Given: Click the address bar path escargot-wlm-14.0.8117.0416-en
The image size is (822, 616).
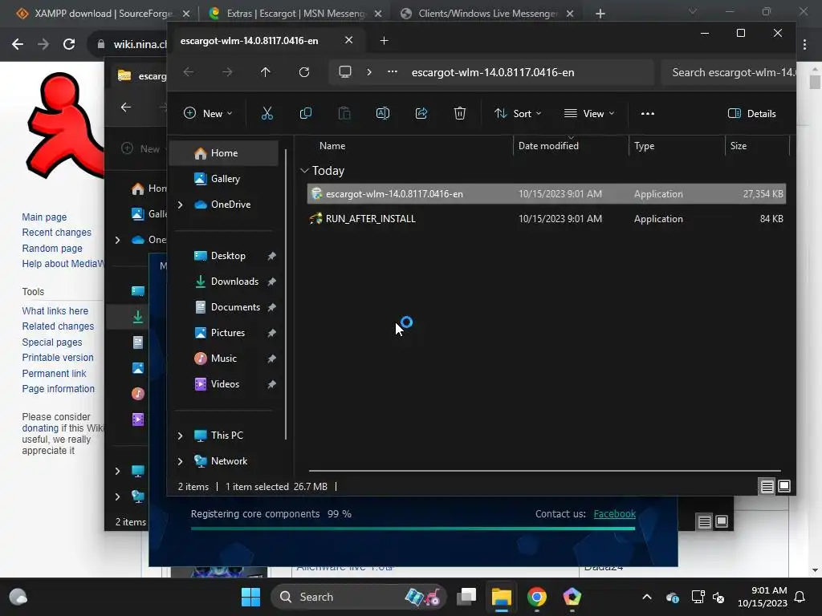Looking at the screenshot, I should pos(493,72).
